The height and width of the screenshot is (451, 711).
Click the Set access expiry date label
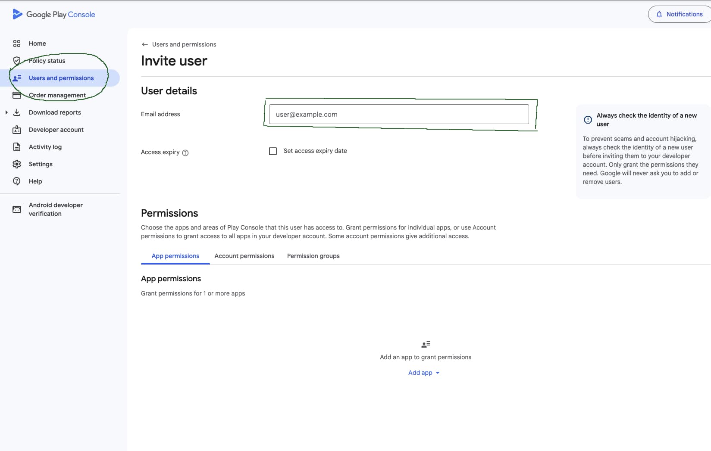(x=315, y=151)
